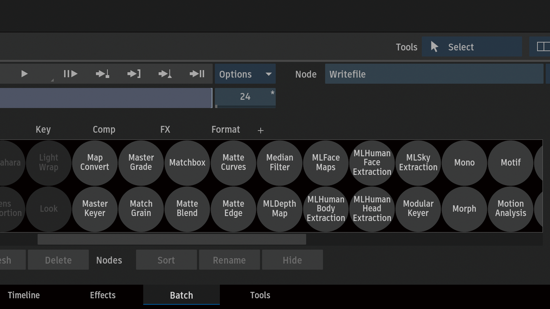Image resolution: width=550 pixels, height=309 pixels.
Task: Open the Select tools dropdown
Action: [471, 47]
